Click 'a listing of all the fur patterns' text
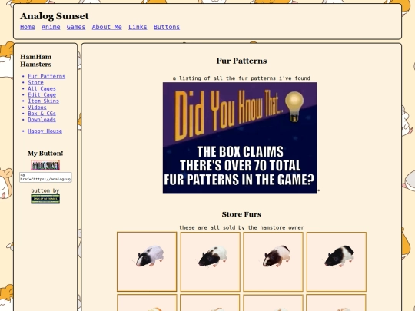Viewport: 415px width, 311px height. pos(241,78)
